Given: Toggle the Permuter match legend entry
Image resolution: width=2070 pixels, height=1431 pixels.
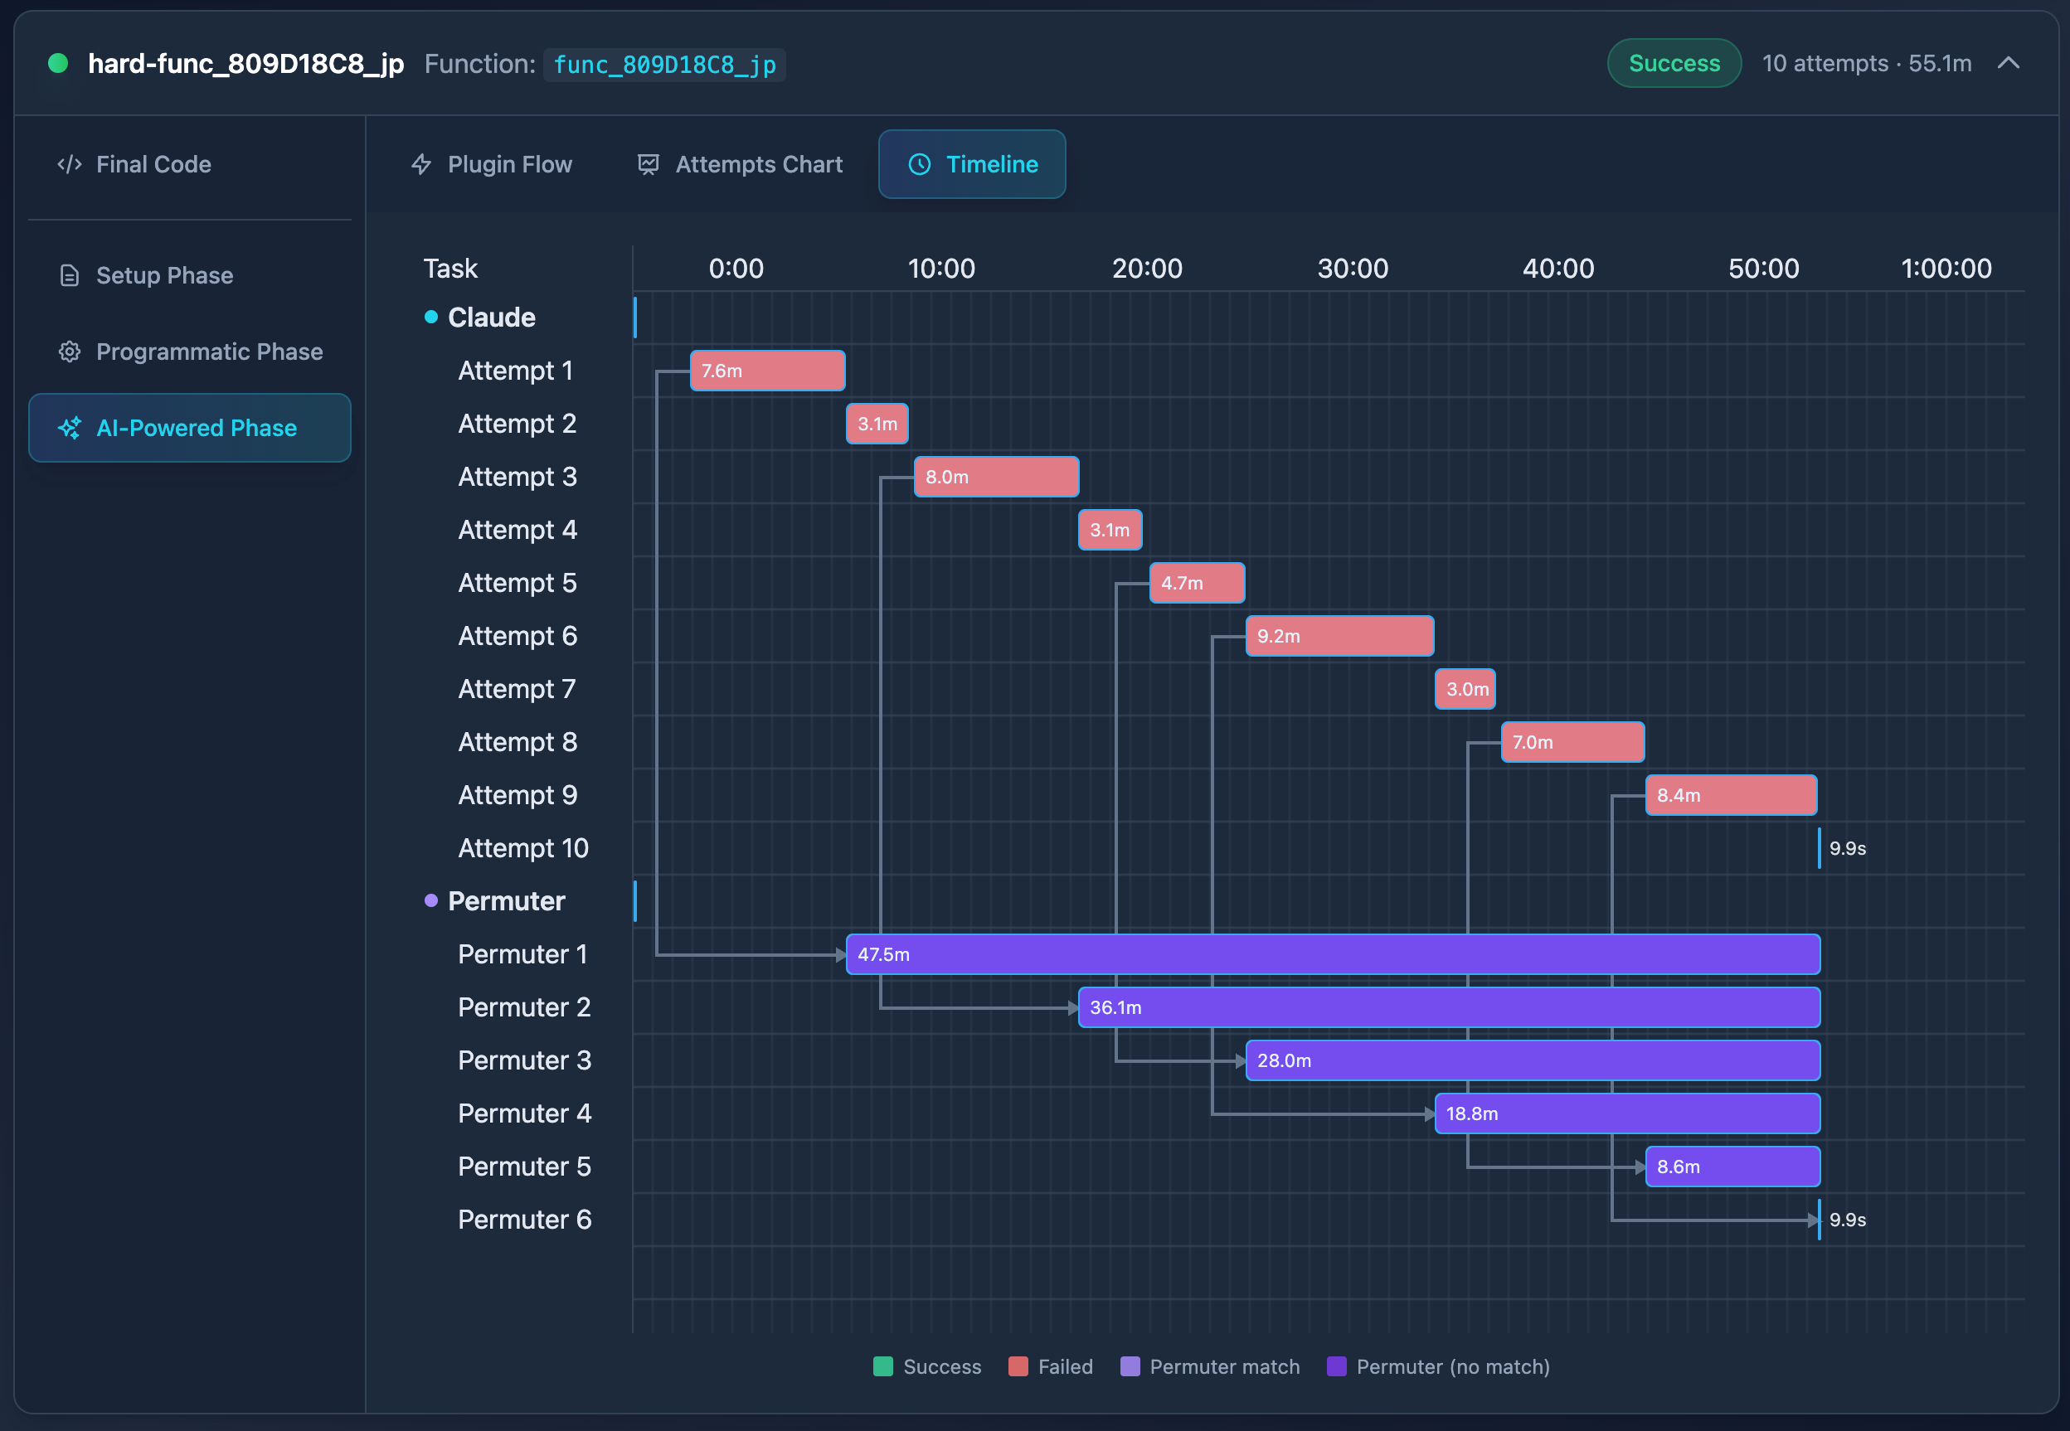Looking at the screenshot, I should (x=1211, y=1366).
